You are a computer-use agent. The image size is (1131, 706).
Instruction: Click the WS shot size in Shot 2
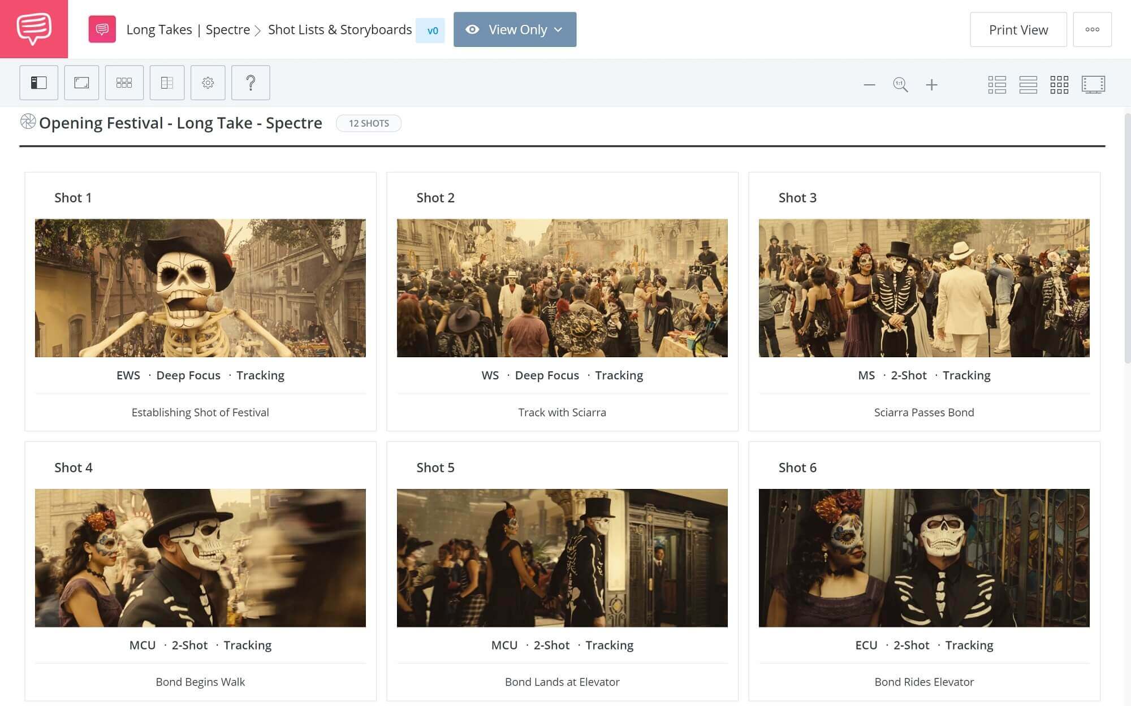point(490,375)
